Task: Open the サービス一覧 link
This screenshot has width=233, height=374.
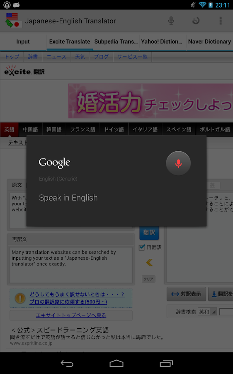Action: (x=132, y=57)
